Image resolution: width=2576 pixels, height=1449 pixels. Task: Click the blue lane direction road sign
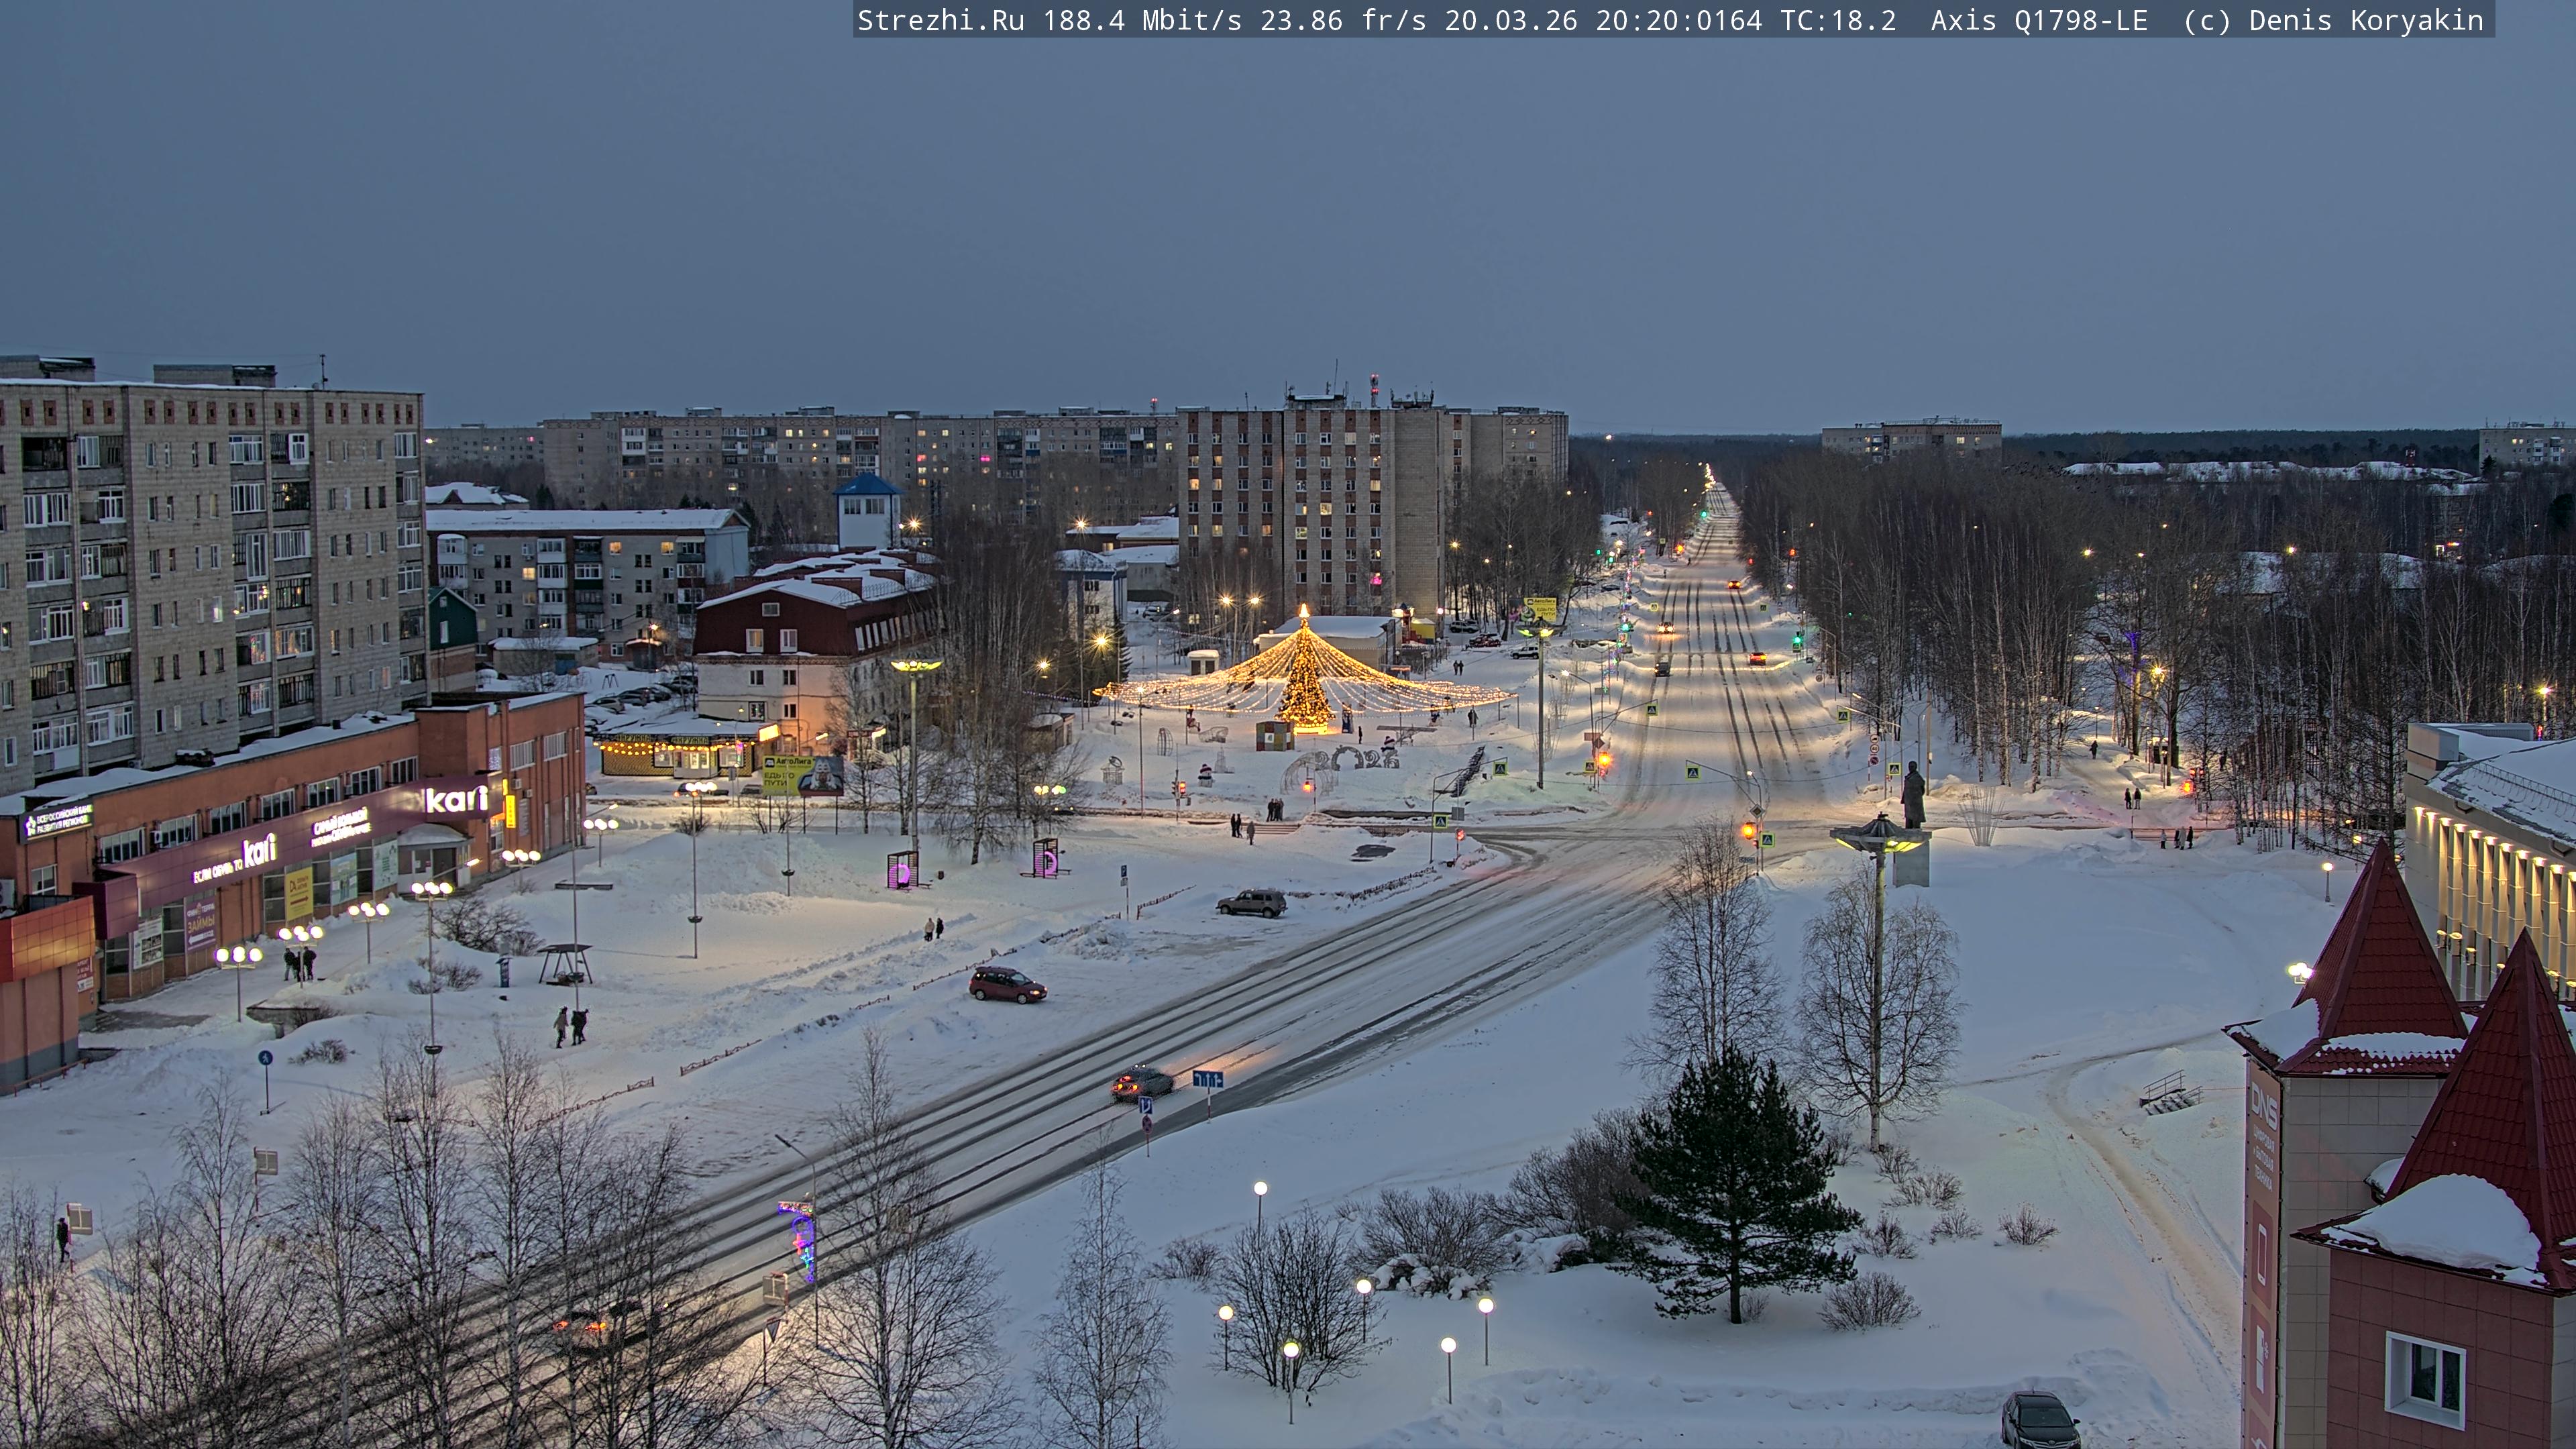click(x=1207, y=1079)
